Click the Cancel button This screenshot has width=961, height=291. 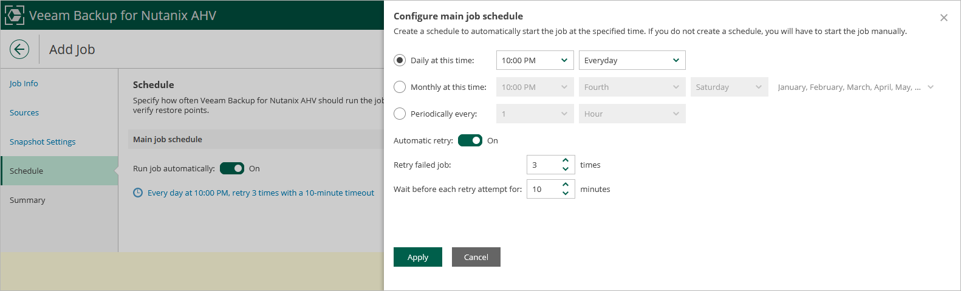[x=476, y=257]
